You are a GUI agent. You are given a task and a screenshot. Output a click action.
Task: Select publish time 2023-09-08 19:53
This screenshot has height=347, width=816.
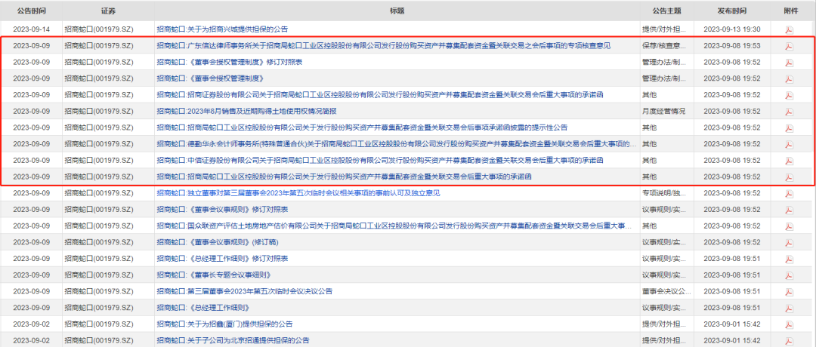click(x=731, y=46)
